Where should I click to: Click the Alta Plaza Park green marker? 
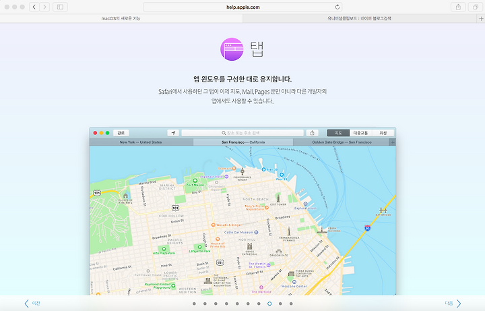(x=164, y=249)
